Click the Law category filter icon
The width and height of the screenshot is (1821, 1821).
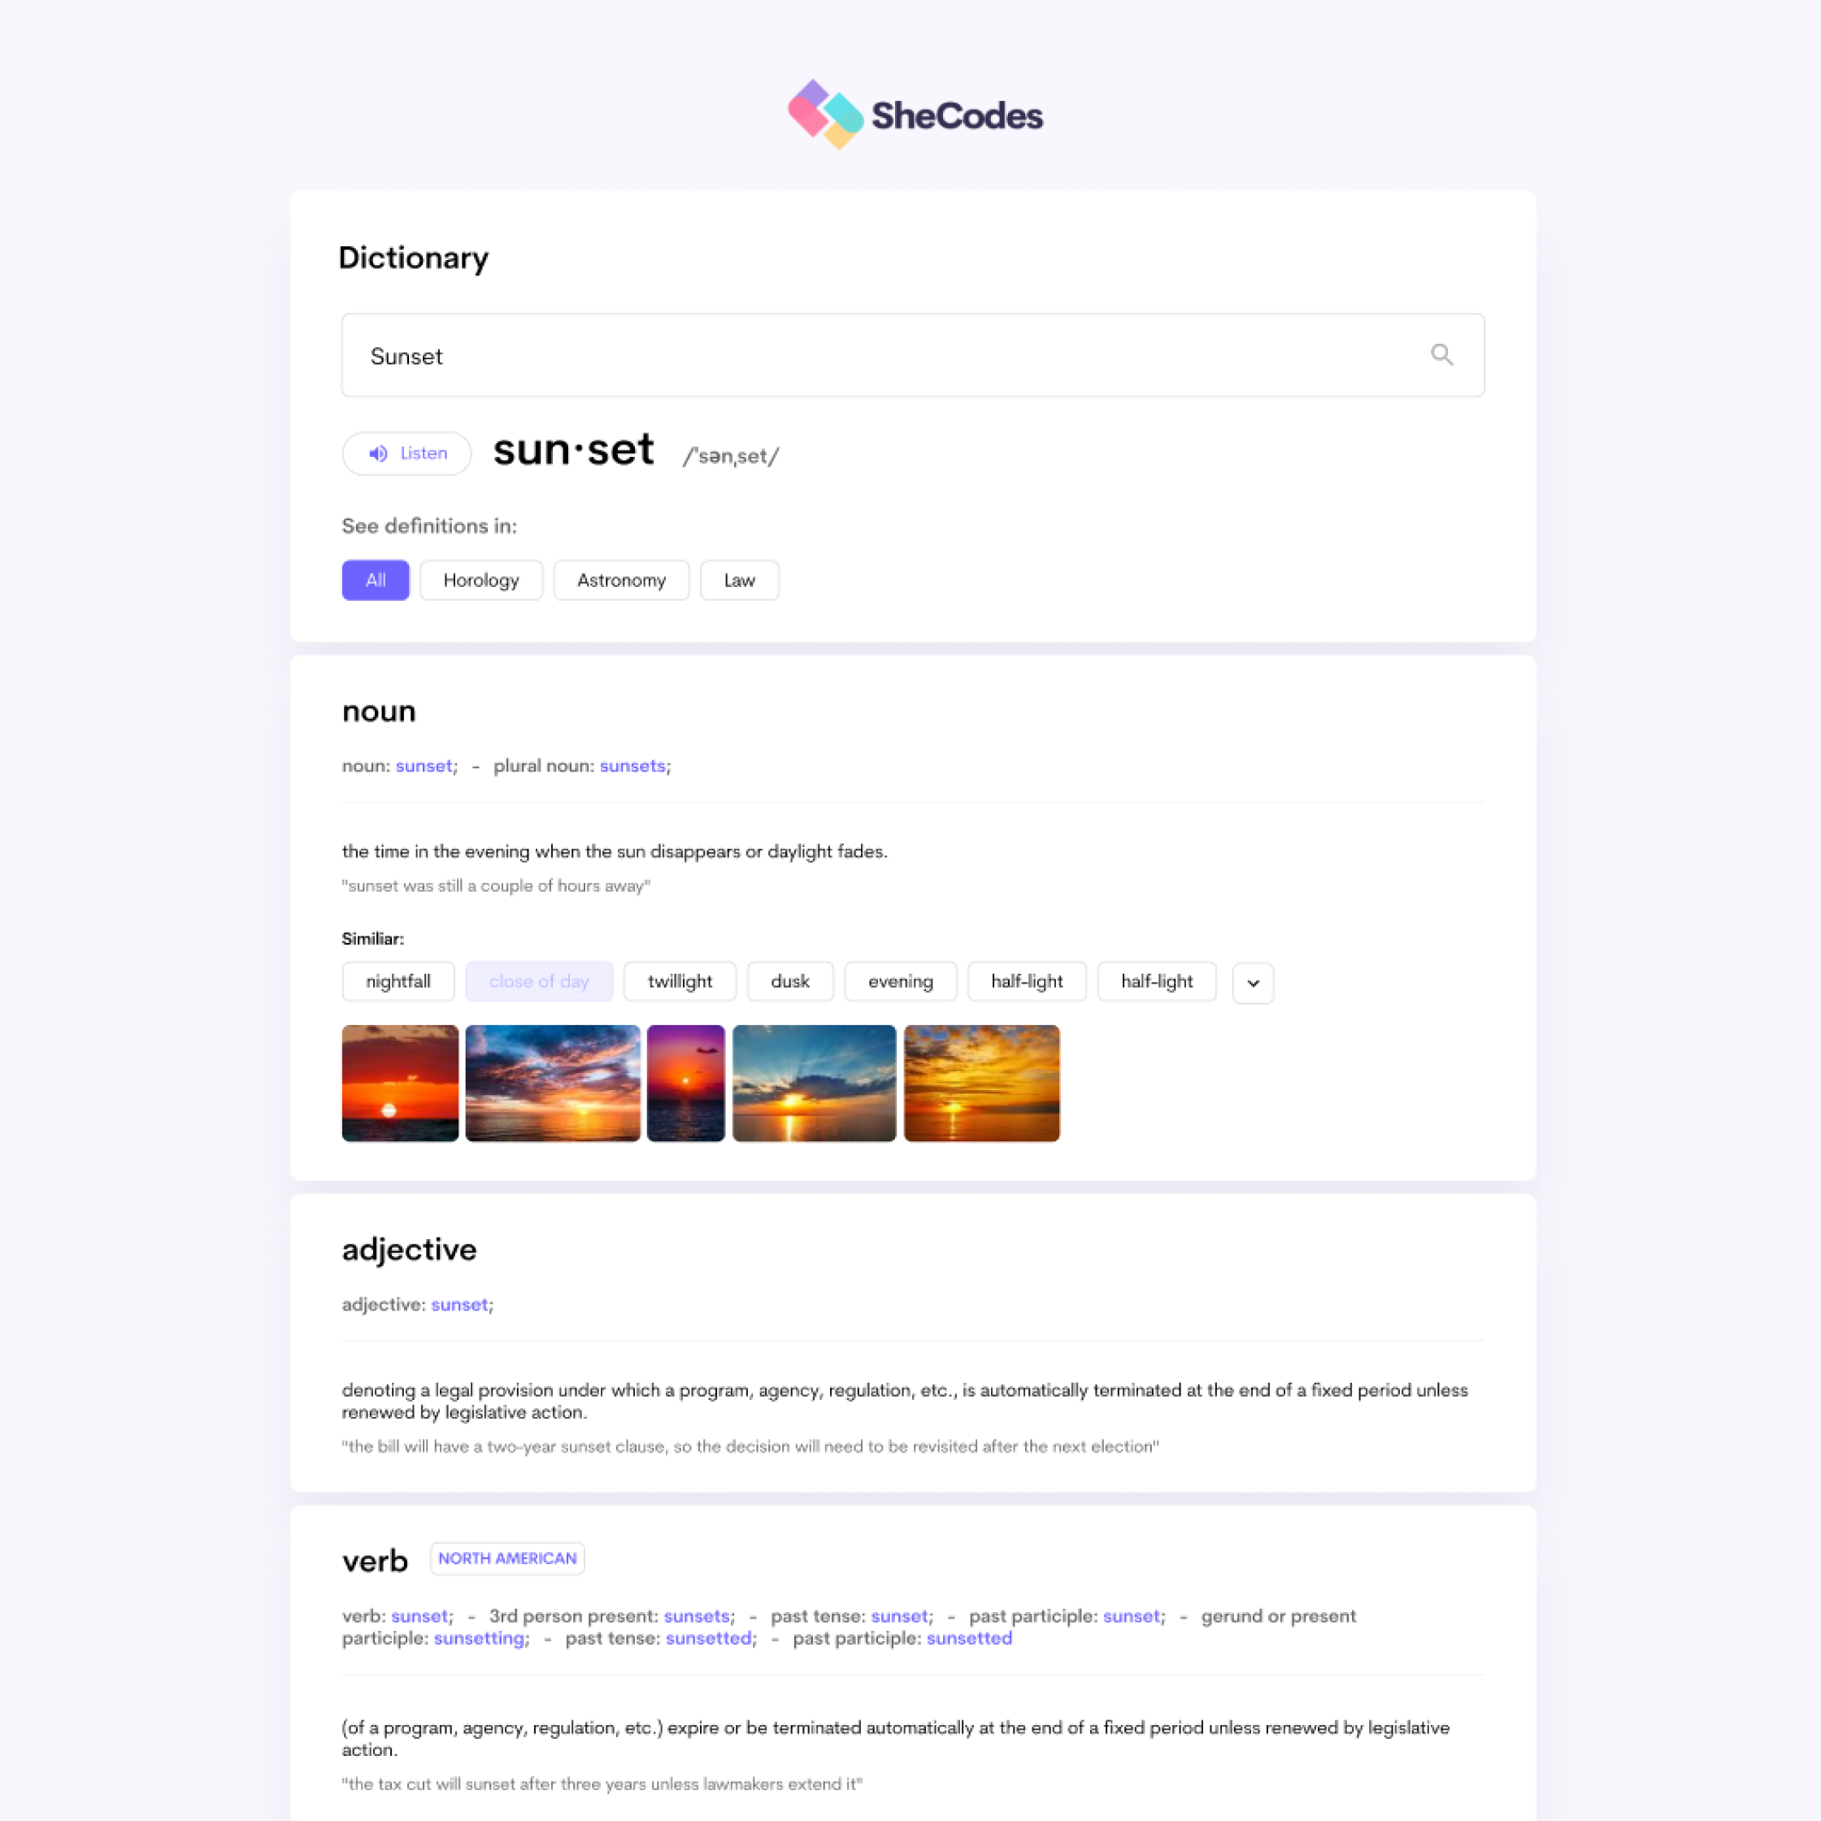tap(739, 579)
